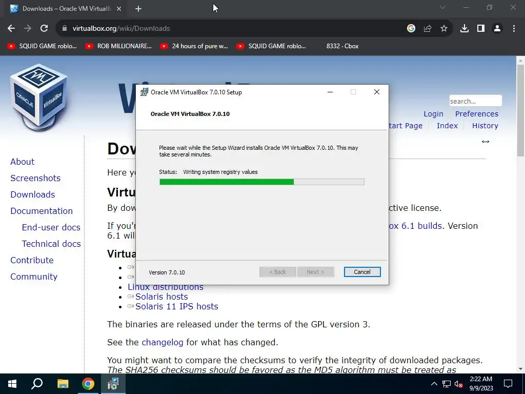
Task: Open the taskbar clock showing 2:22 AM
Action: [481, 384]
